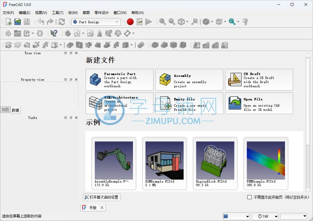Screen dimensions: 313x221
Task: Expand the datum plane dropdown arrow
Action: click(133, 33)
